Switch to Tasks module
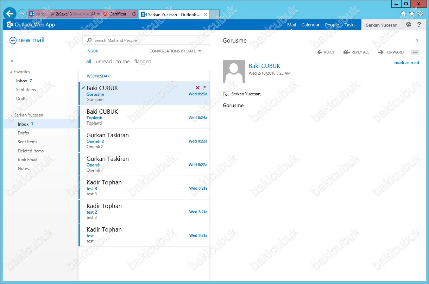The image size is (429, 284). tap(350, 25)
